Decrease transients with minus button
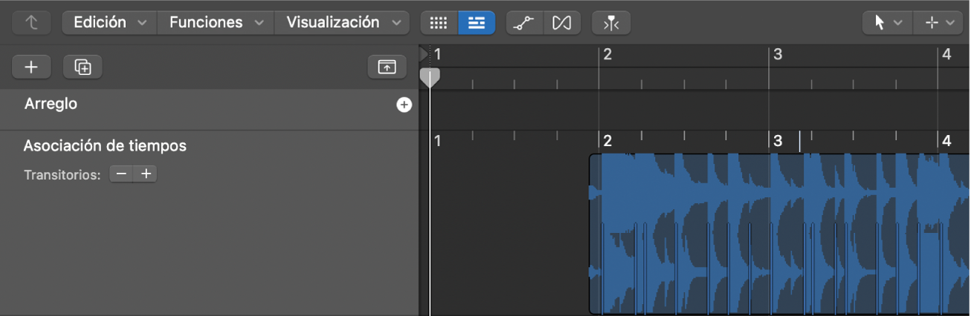The image size is (971, 316). pyautogui.click(x=121, y=174)
